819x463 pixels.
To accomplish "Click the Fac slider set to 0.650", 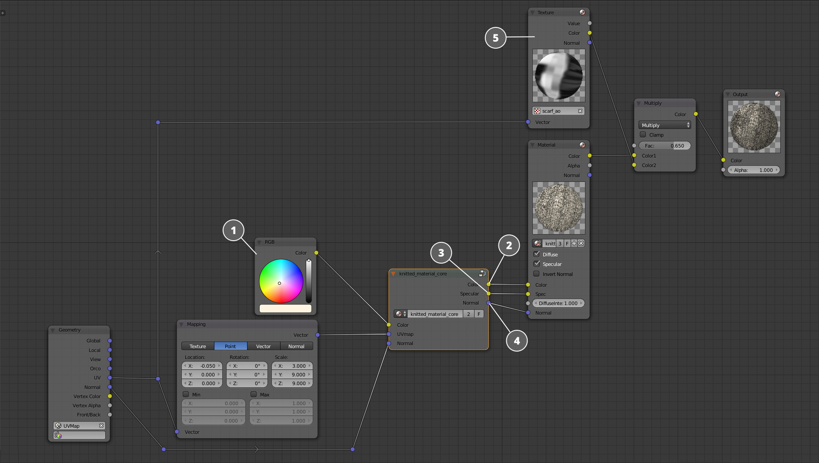I will (665, 146).
